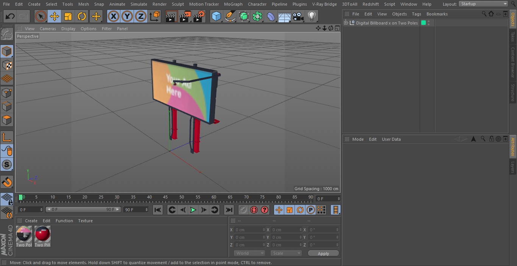Switch the coordinate system icon
517x266 pixels.
[x=155, y=16]
